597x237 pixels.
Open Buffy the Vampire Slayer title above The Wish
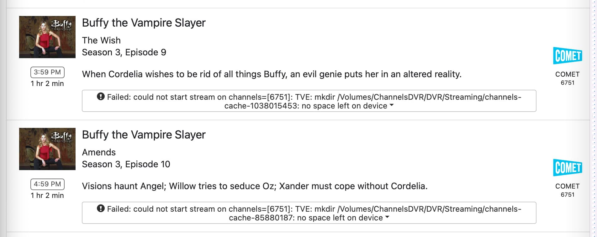coord(144,23)
